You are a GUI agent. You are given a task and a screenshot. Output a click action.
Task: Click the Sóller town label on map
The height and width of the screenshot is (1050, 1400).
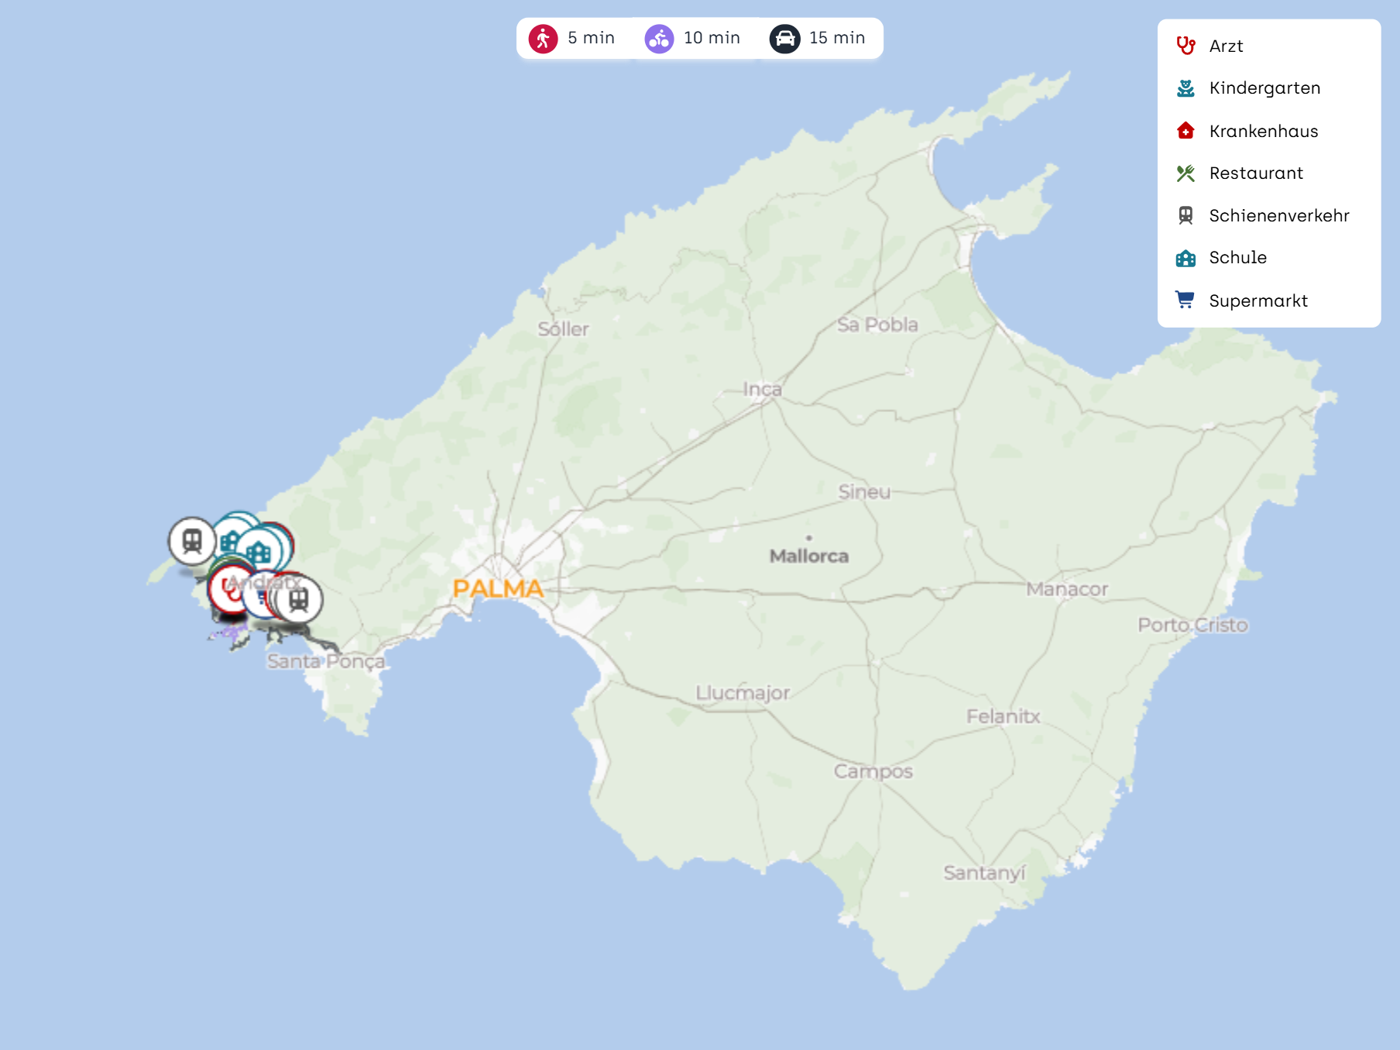pos(563,329)
